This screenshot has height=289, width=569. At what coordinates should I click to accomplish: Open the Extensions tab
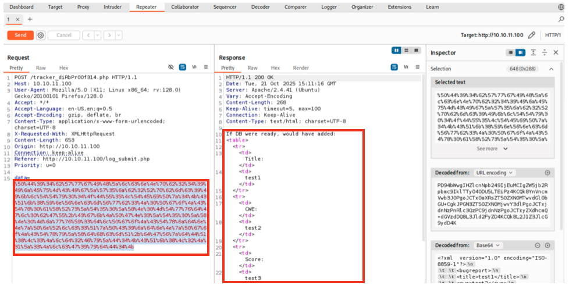pyautogui.click(x=400, y=7)
